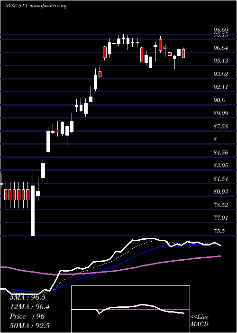The image size is (237, 333).
Task: Click the '5MA : 96.5' readout
Action: (x=27, y=297)
